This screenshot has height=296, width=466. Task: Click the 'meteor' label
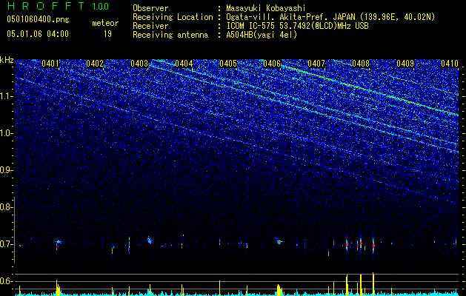pyautogui.click(x=105, y=23)
